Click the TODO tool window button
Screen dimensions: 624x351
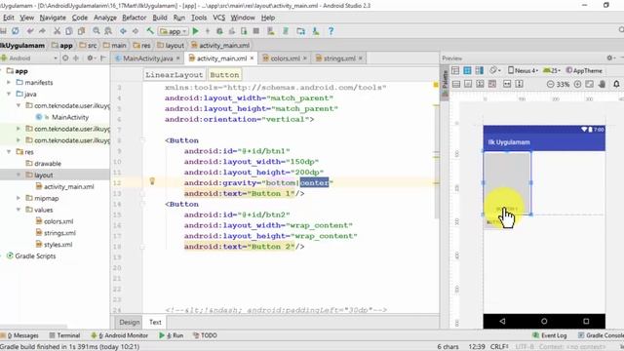[205, 335]
